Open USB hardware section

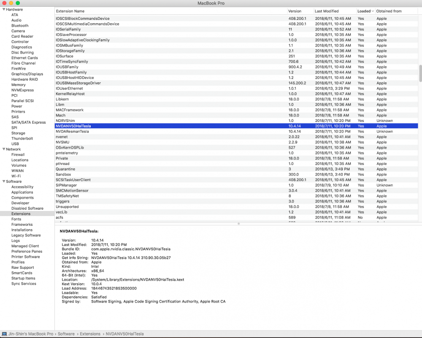pos(15,144)
